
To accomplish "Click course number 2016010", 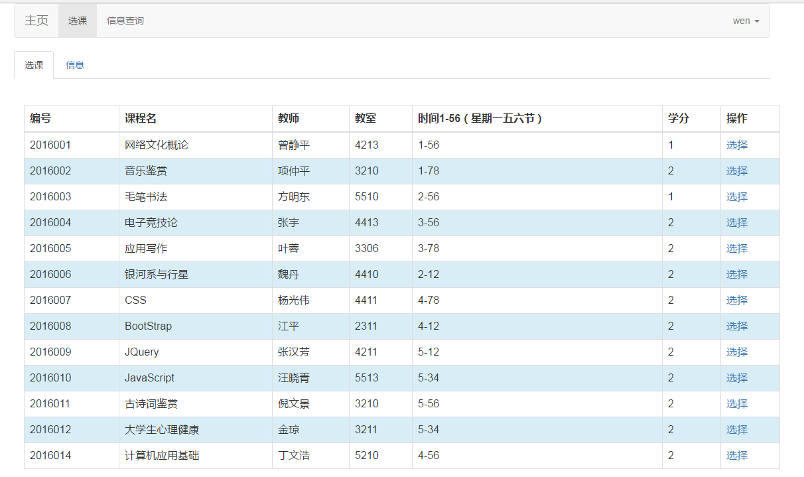I will [x=50, y=377].
